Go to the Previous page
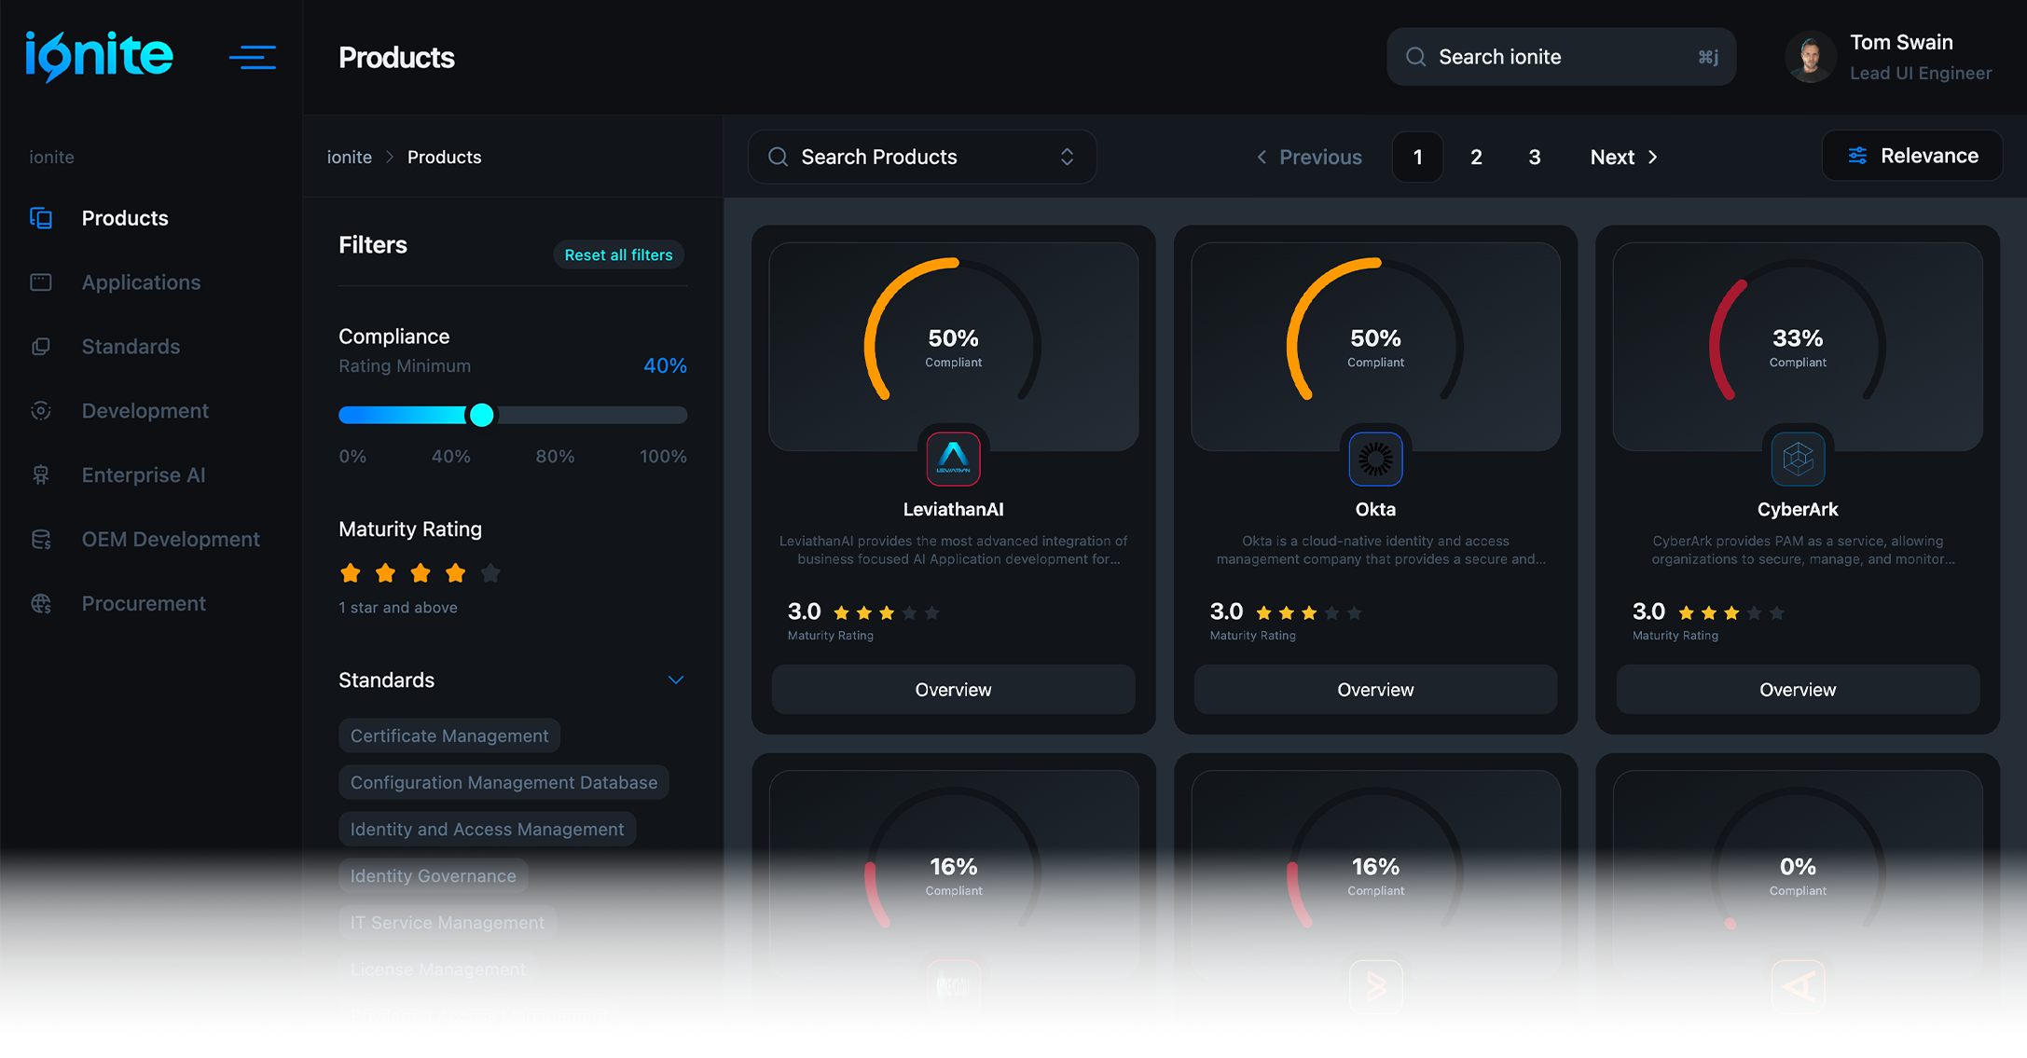The height and width of the screenshot is (1058, 2027). click(1309, 157)
